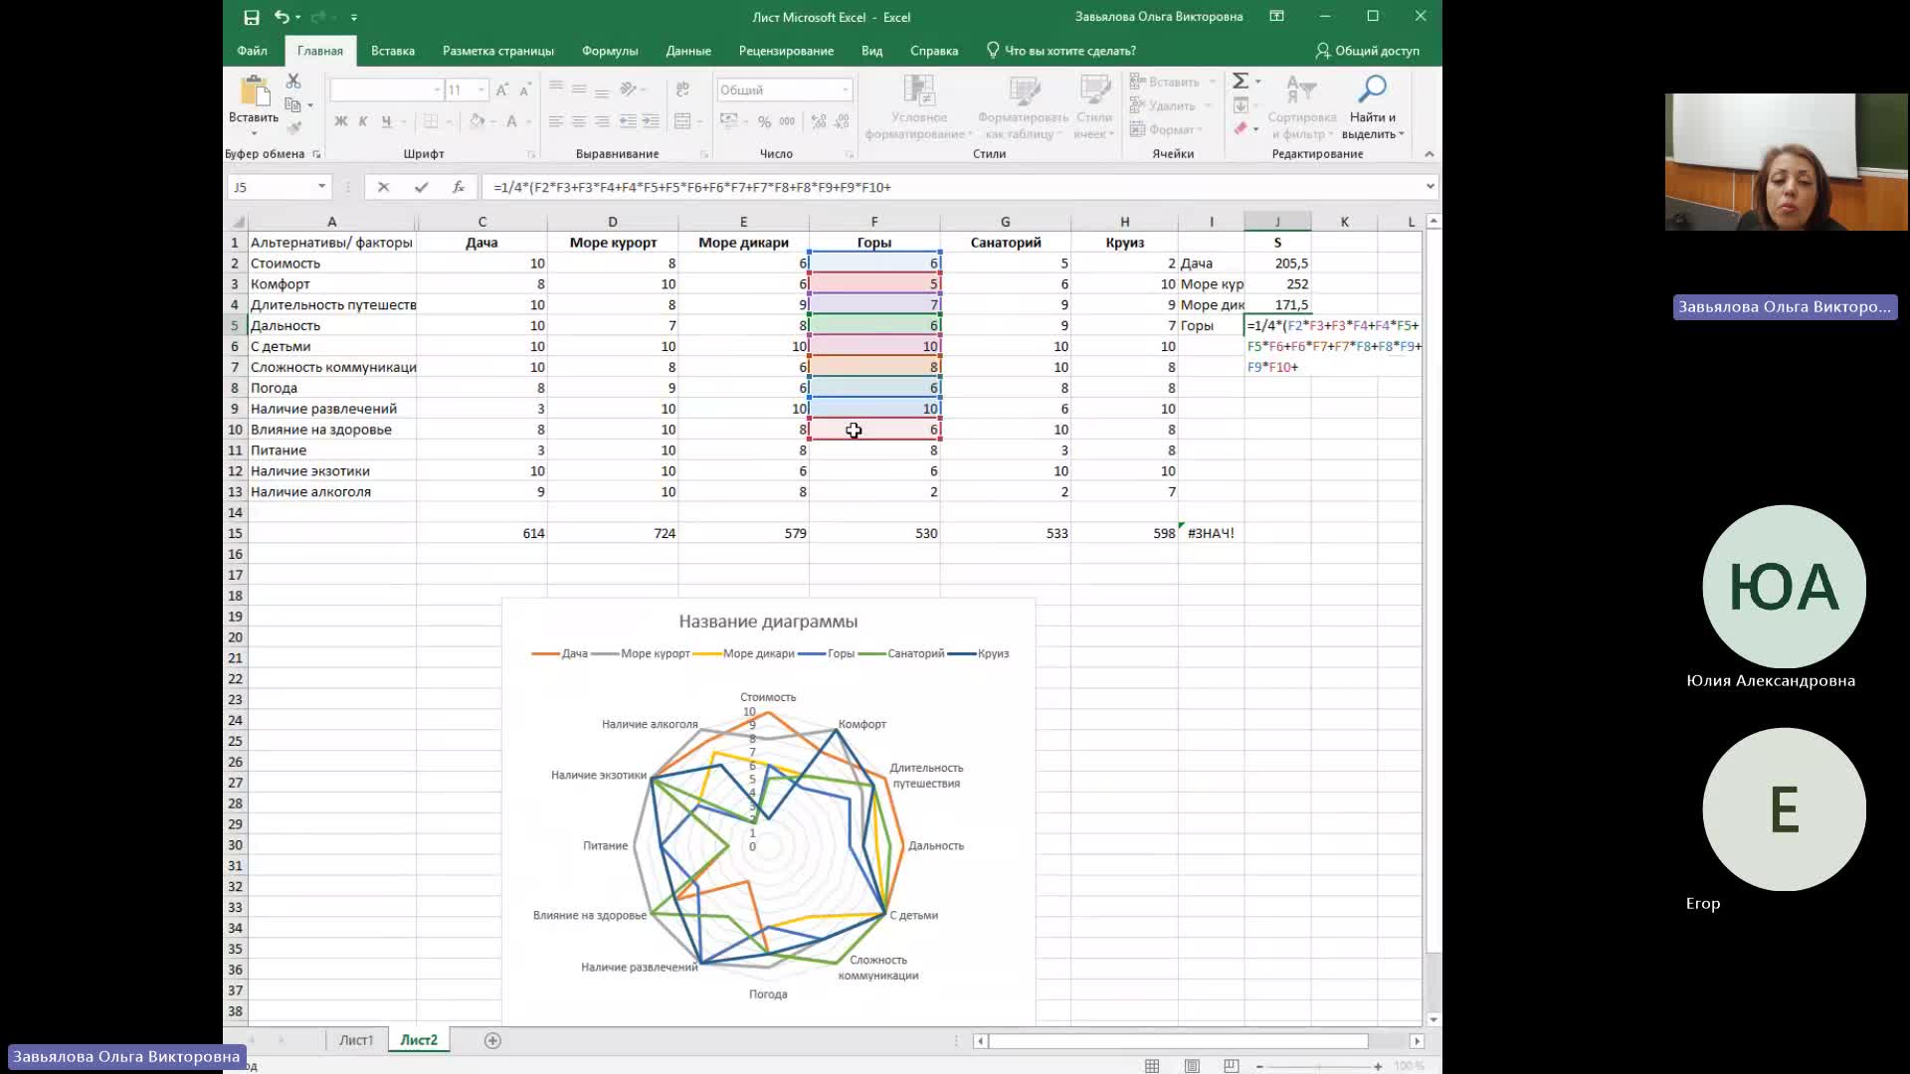This screenshot has width=1910, height=1074.
Task: Click the comma style 000 icon
Action: pyautogui.click(x=787, y=121)
